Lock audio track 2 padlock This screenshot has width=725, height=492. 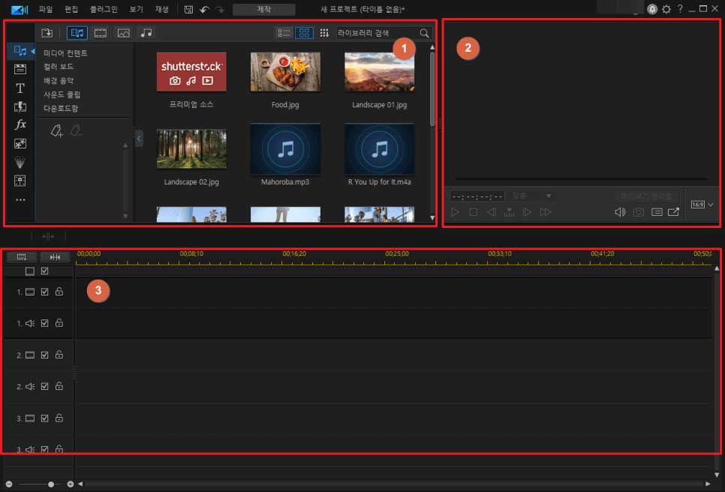[59, 385]
